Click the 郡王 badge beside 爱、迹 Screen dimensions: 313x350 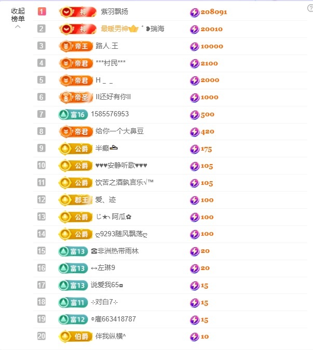pos(76,199)
